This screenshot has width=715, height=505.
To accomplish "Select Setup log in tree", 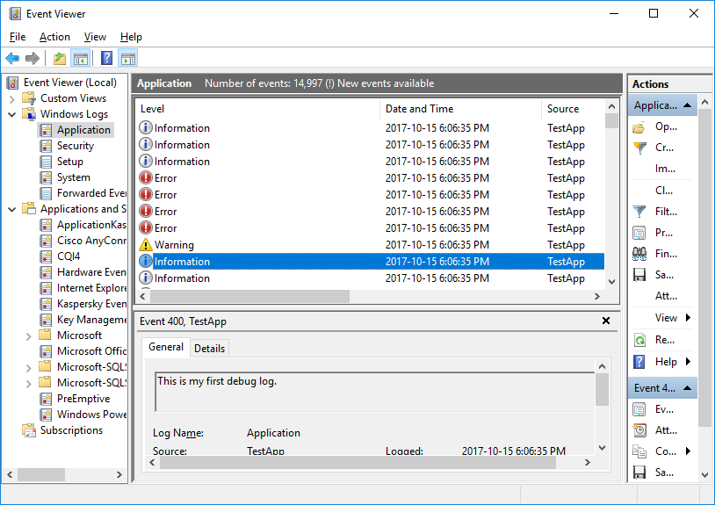I will coord(69,162).
